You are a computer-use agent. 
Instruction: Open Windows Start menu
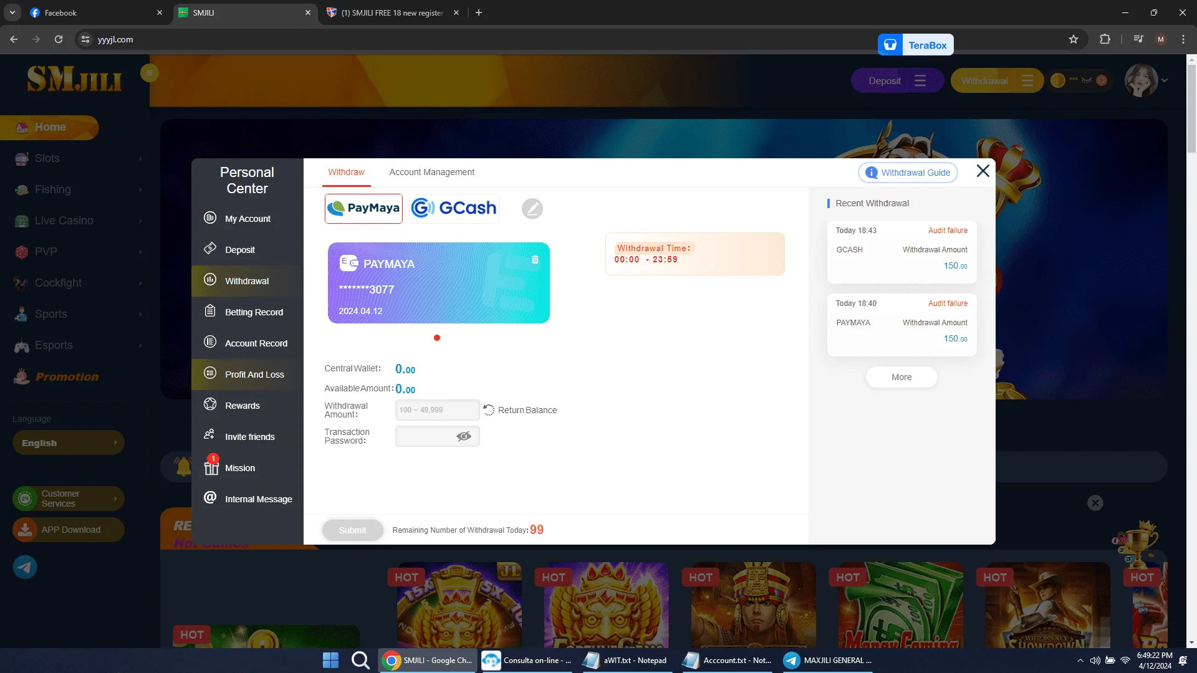[330, 660]
